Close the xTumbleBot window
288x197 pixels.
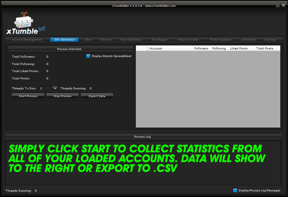coord(283,6)
